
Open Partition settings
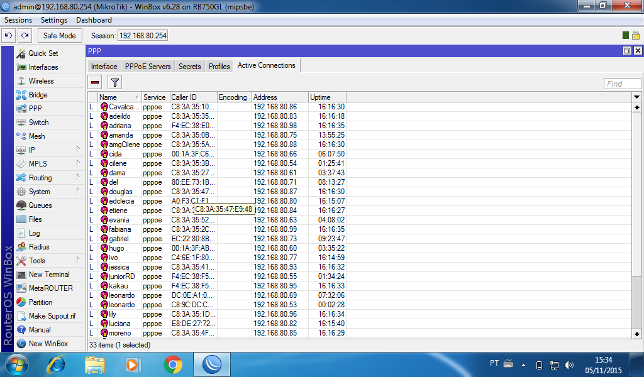pos(49,302)
